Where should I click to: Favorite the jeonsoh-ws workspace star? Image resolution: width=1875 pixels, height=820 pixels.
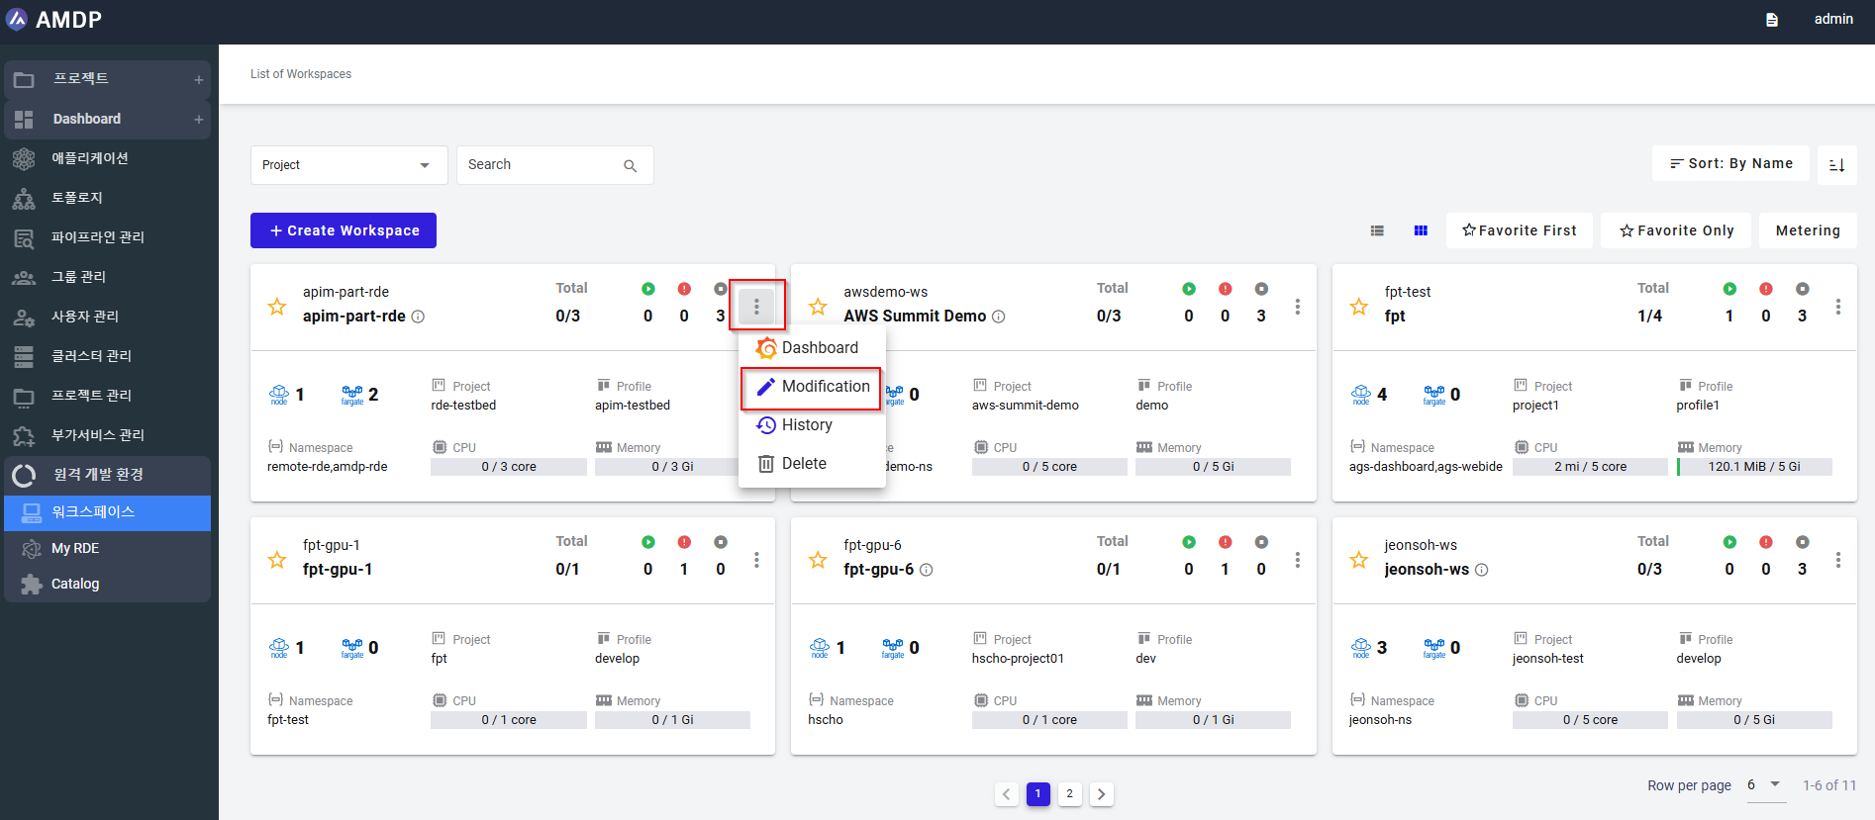[1359, 561]
